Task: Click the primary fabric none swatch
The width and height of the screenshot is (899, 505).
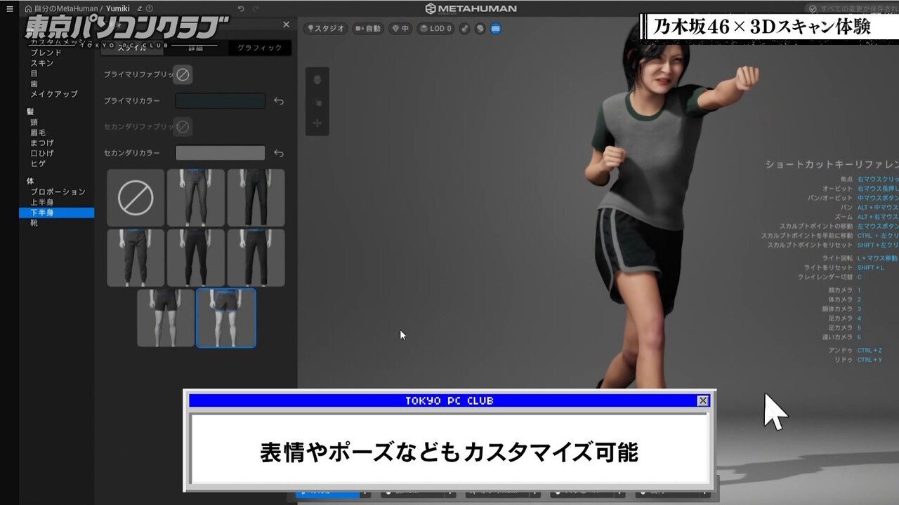Action: [183, 74]
